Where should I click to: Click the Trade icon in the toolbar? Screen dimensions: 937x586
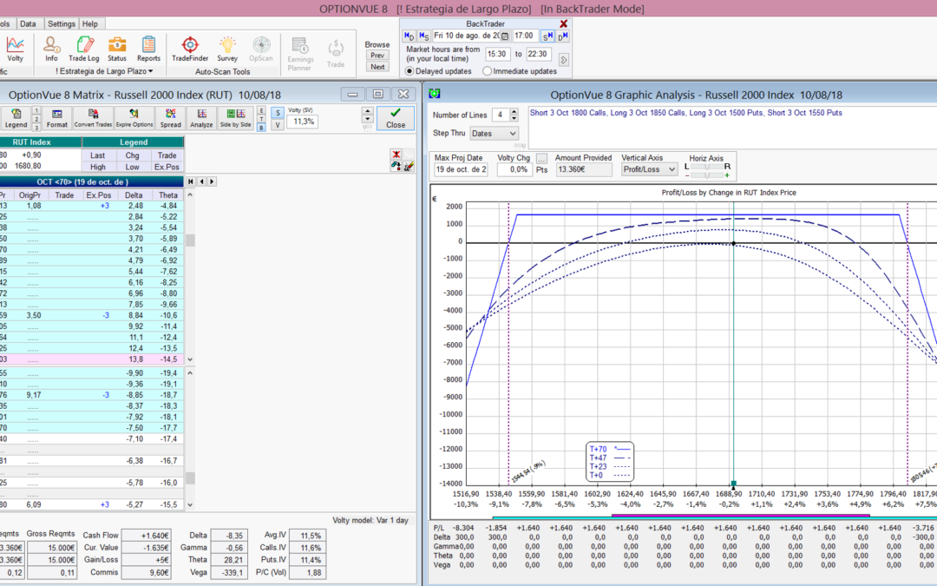tap(335, 54)
